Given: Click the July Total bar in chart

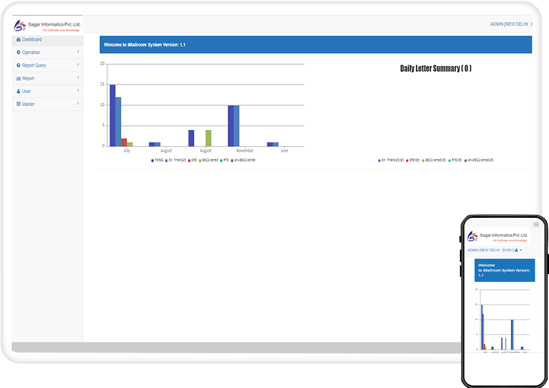Looking at the screenshot, I should tap(113, 116).
